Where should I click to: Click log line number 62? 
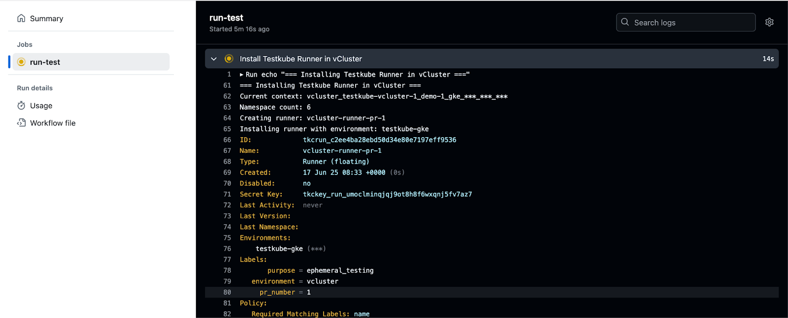[227, 96]
